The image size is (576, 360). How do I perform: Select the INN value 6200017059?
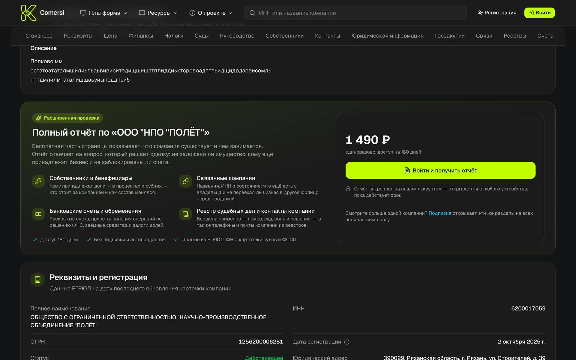(x=528, y=308)
